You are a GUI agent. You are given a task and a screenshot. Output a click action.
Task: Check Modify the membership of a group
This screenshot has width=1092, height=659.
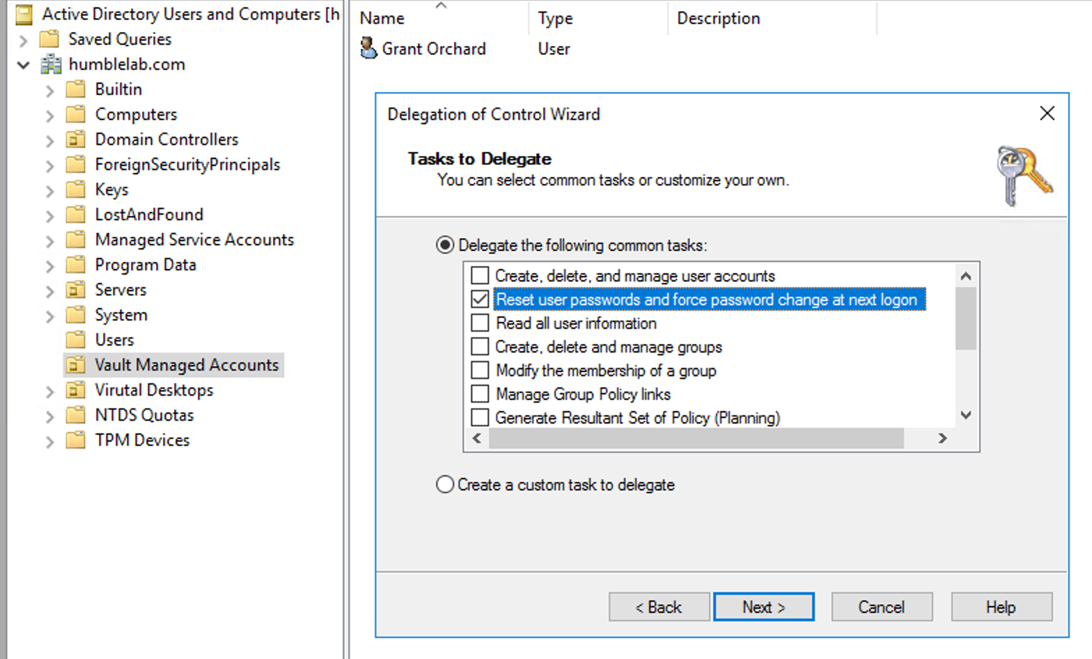point(480,371)
